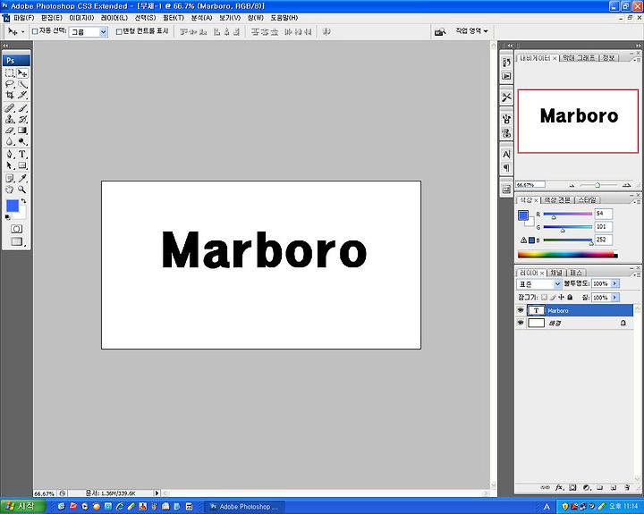Open the Actions panel icon in dock
The height and width of the screenshot is (514, 644).
point(506,76)
